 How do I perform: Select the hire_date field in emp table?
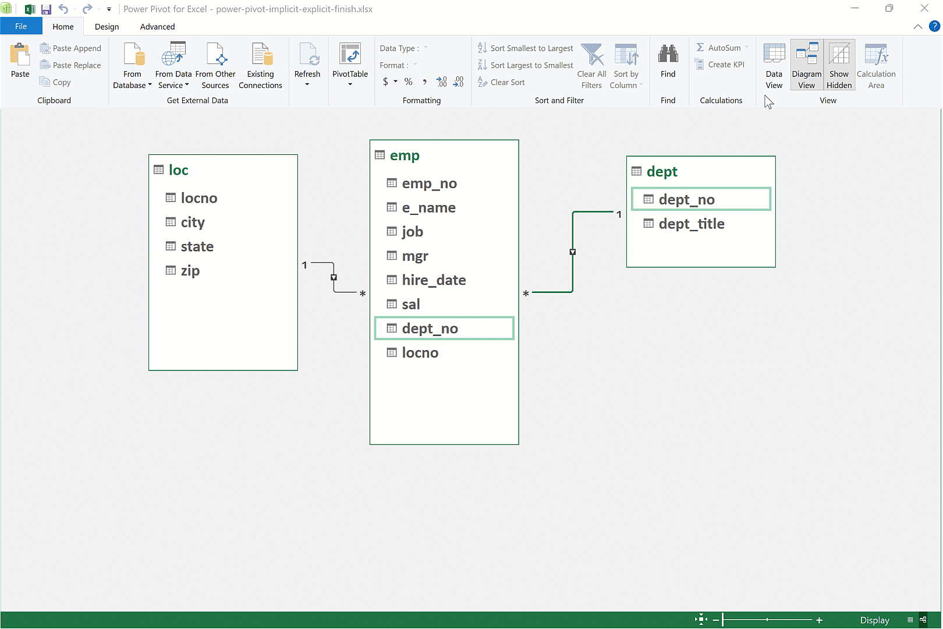(x=434, y=280)
